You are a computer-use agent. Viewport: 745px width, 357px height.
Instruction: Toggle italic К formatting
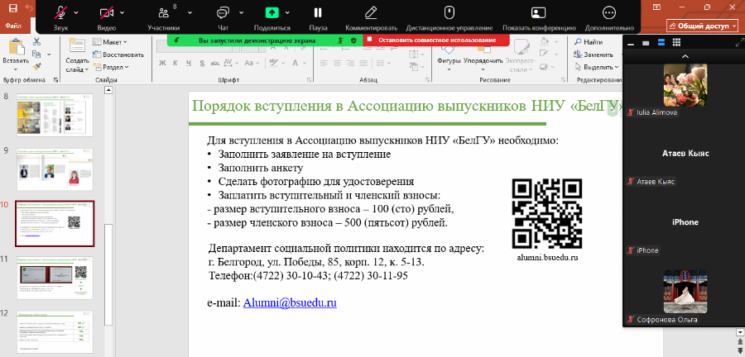tap(175, 63)
